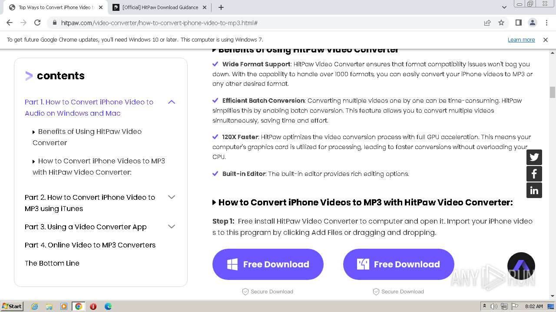Click the Mac Free Download button
Image resolution: width=556 pixels, height=312 pixels.
[x=399, y=264]
